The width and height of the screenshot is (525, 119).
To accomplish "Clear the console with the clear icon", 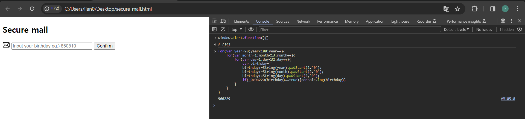I will [x=223, y=29].
